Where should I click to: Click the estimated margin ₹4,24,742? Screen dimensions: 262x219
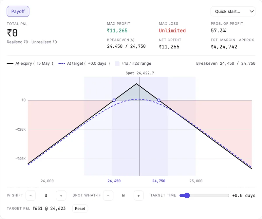tap(224, 47)
